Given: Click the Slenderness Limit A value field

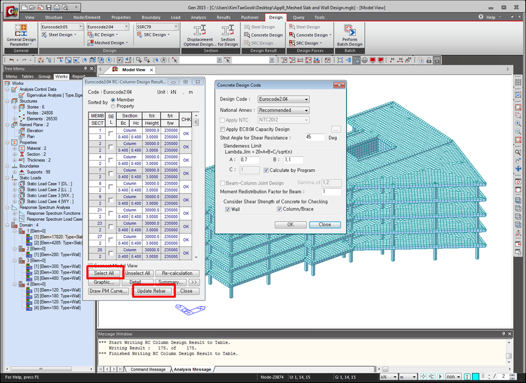Looking at the screenshot, I should [249, 159].
